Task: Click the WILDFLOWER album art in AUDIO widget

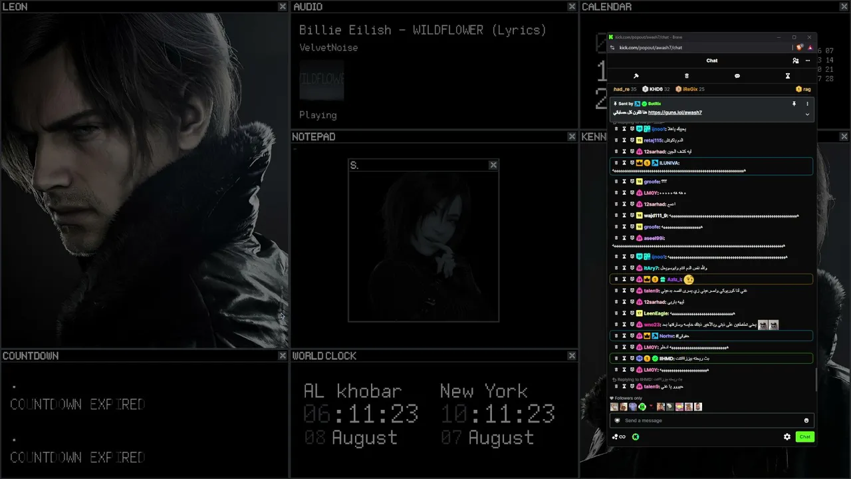Action: (x=322, y=80)
